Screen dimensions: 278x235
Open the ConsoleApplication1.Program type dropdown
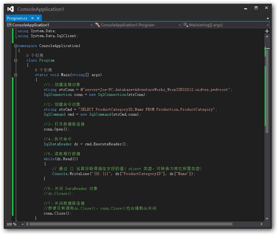click(180, 25)
